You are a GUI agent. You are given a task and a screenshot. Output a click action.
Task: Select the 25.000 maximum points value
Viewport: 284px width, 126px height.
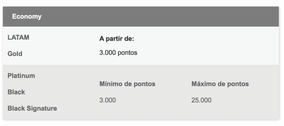(201, 100)
